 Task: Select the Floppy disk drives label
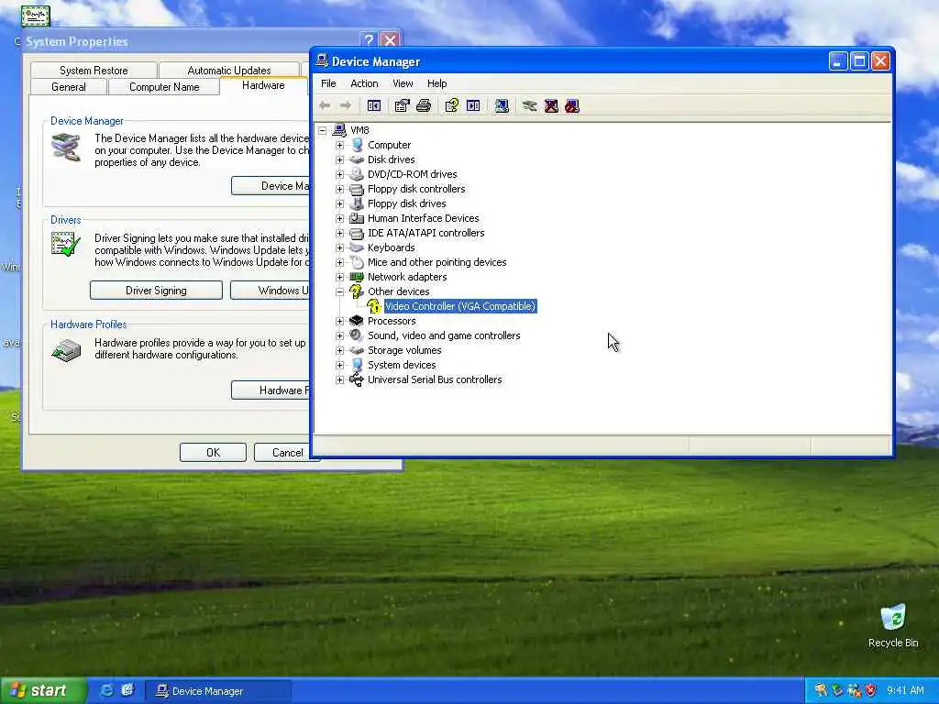(x=406, y=203)
